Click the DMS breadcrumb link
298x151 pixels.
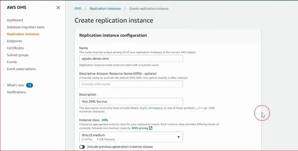coord(78,8)
